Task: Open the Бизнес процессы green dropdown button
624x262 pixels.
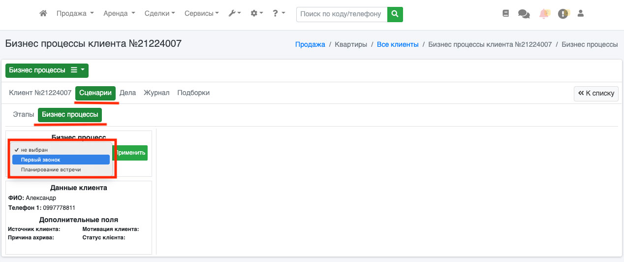Action: click(x=47, y=70)
